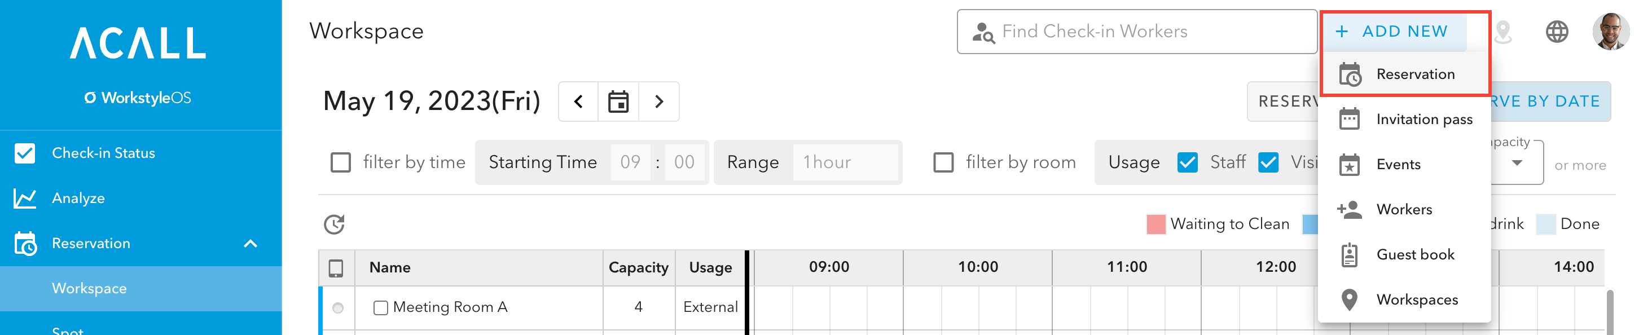Open the user profile avatar
The width and height of the screenshot is (1652, 335).
tap(1610, 32)
